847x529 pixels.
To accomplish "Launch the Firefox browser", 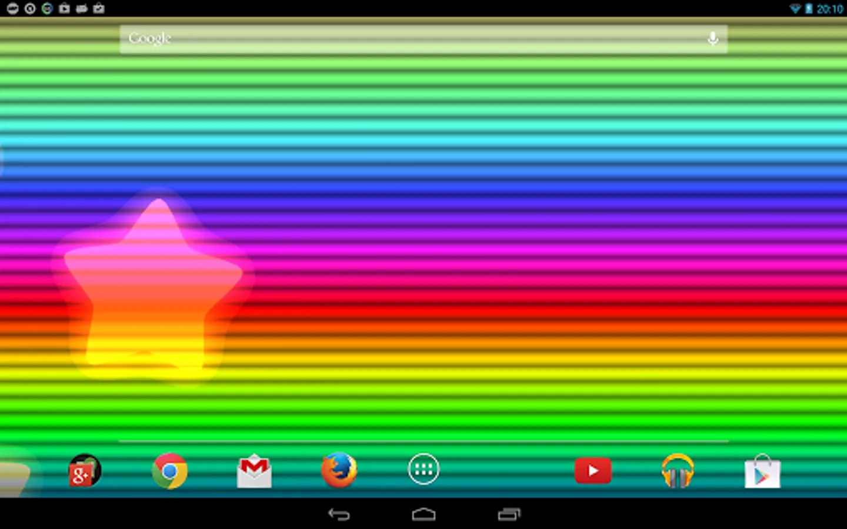I will click(339, 470).
